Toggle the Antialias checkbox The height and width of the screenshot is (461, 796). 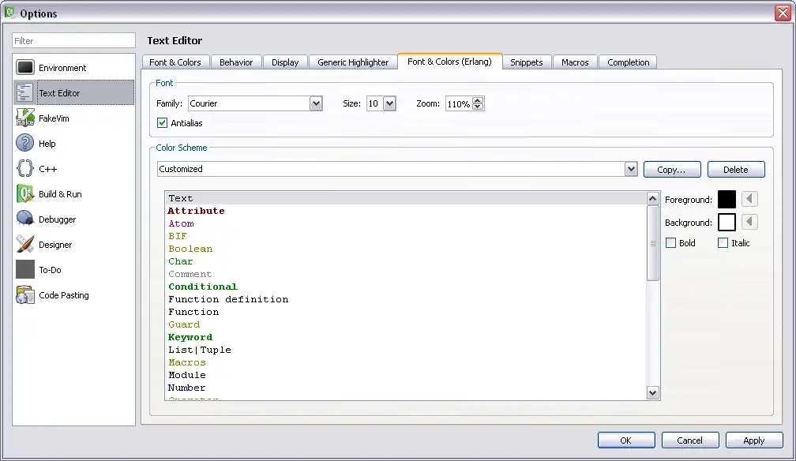tap(162, 123)
